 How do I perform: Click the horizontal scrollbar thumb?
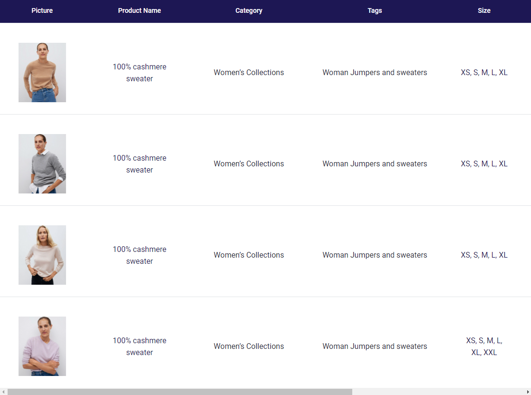coord(180,392)
